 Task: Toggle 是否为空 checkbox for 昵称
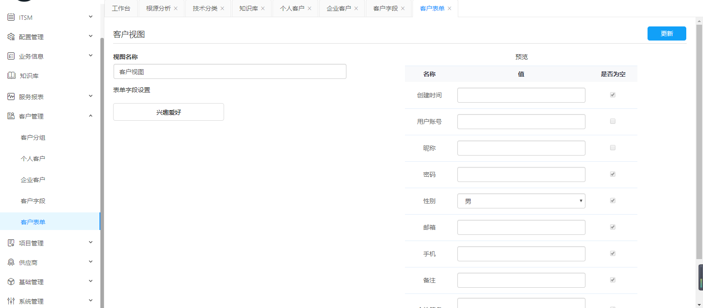pos(612,148)
